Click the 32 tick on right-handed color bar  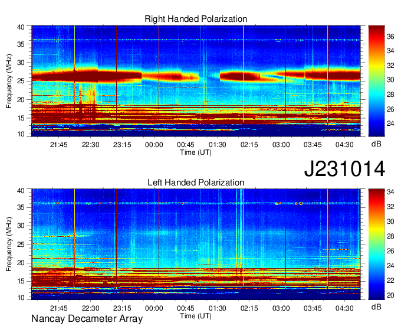(390, 66)
